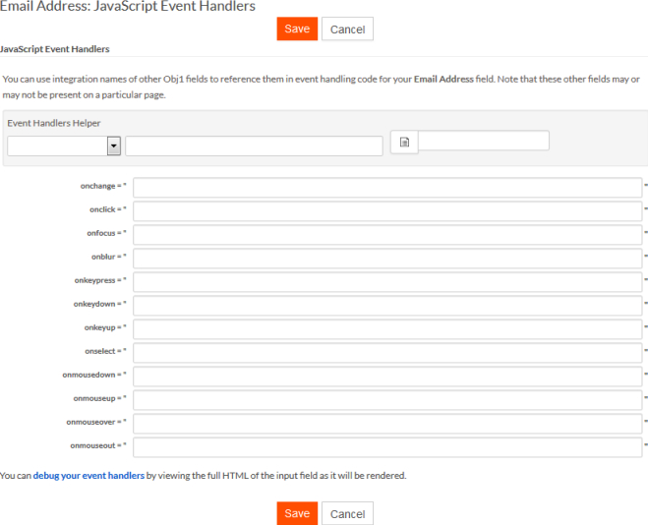
Task: Focus the onchange input field
Action: pyautogui.click(x=387, y=188)
